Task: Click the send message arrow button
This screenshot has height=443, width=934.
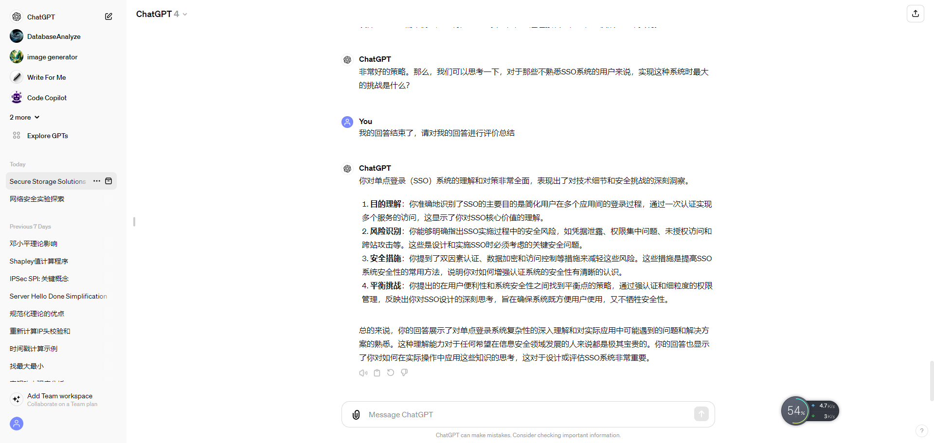Action: click(701, 414)
